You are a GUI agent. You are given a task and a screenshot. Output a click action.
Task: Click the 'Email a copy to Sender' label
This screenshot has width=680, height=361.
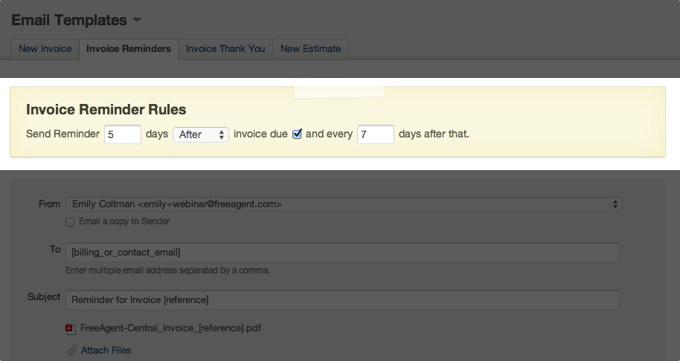click(x=124, y=221)
